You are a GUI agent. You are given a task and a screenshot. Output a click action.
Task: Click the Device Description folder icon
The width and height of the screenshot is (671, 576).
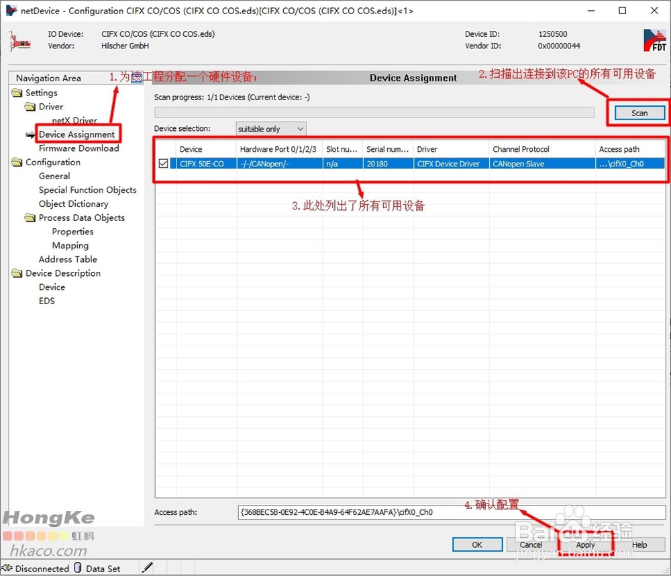(17, 273)
